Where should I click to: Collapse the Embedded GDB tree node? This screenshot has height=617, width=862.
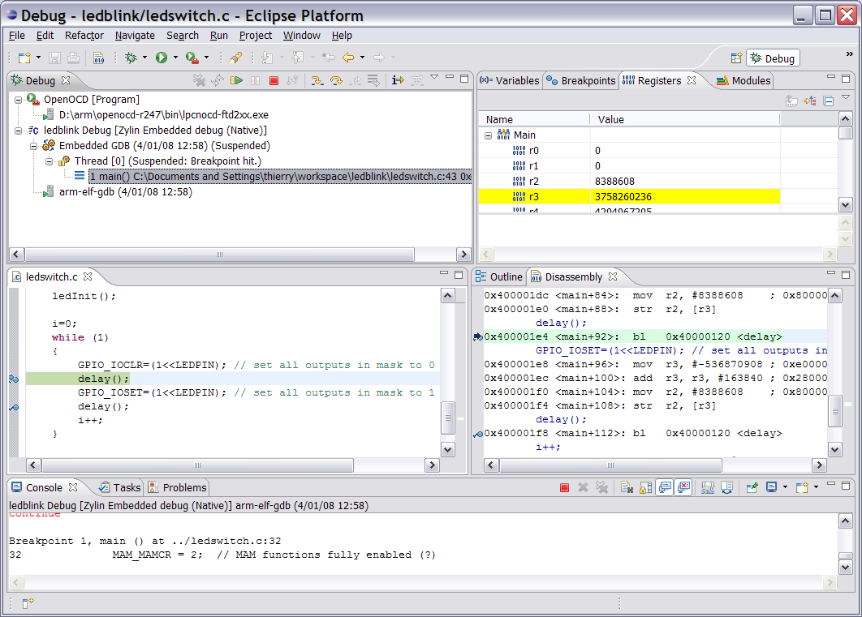point(33,146)
